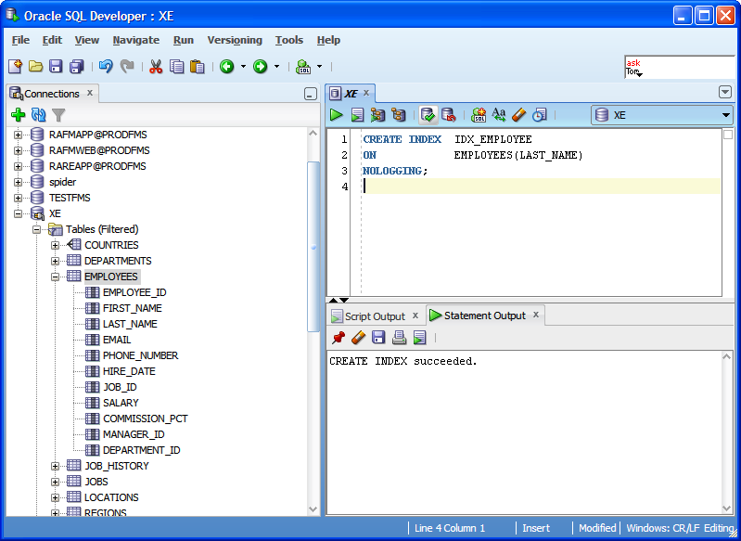The image size is (741, 541).
Task: Save the current worksheet
Action: [x=57, y=67]
